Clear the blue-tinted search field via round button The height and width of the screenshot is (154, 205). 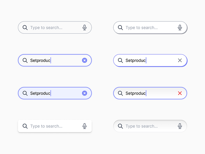[x=85, y=93]
